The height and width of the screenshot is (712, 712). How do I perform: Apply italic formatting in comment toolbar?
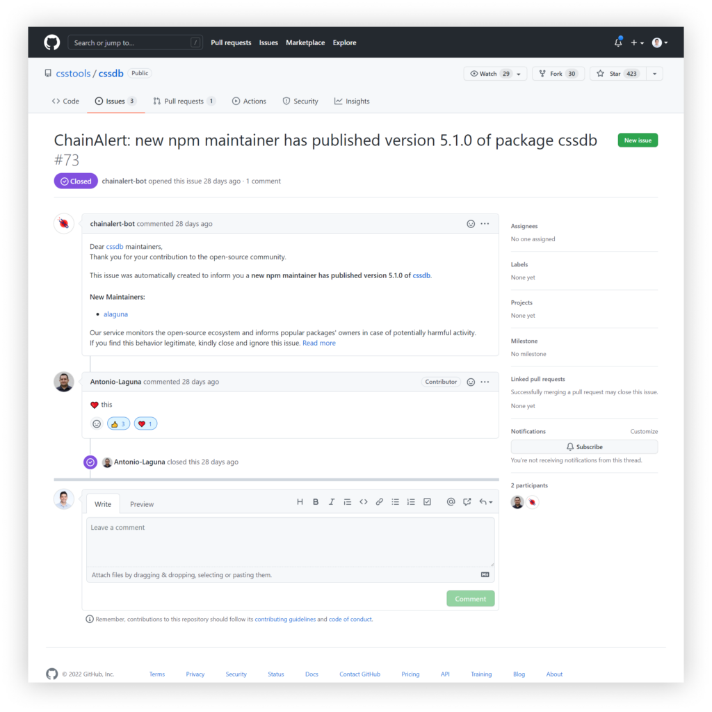[332, 502]
